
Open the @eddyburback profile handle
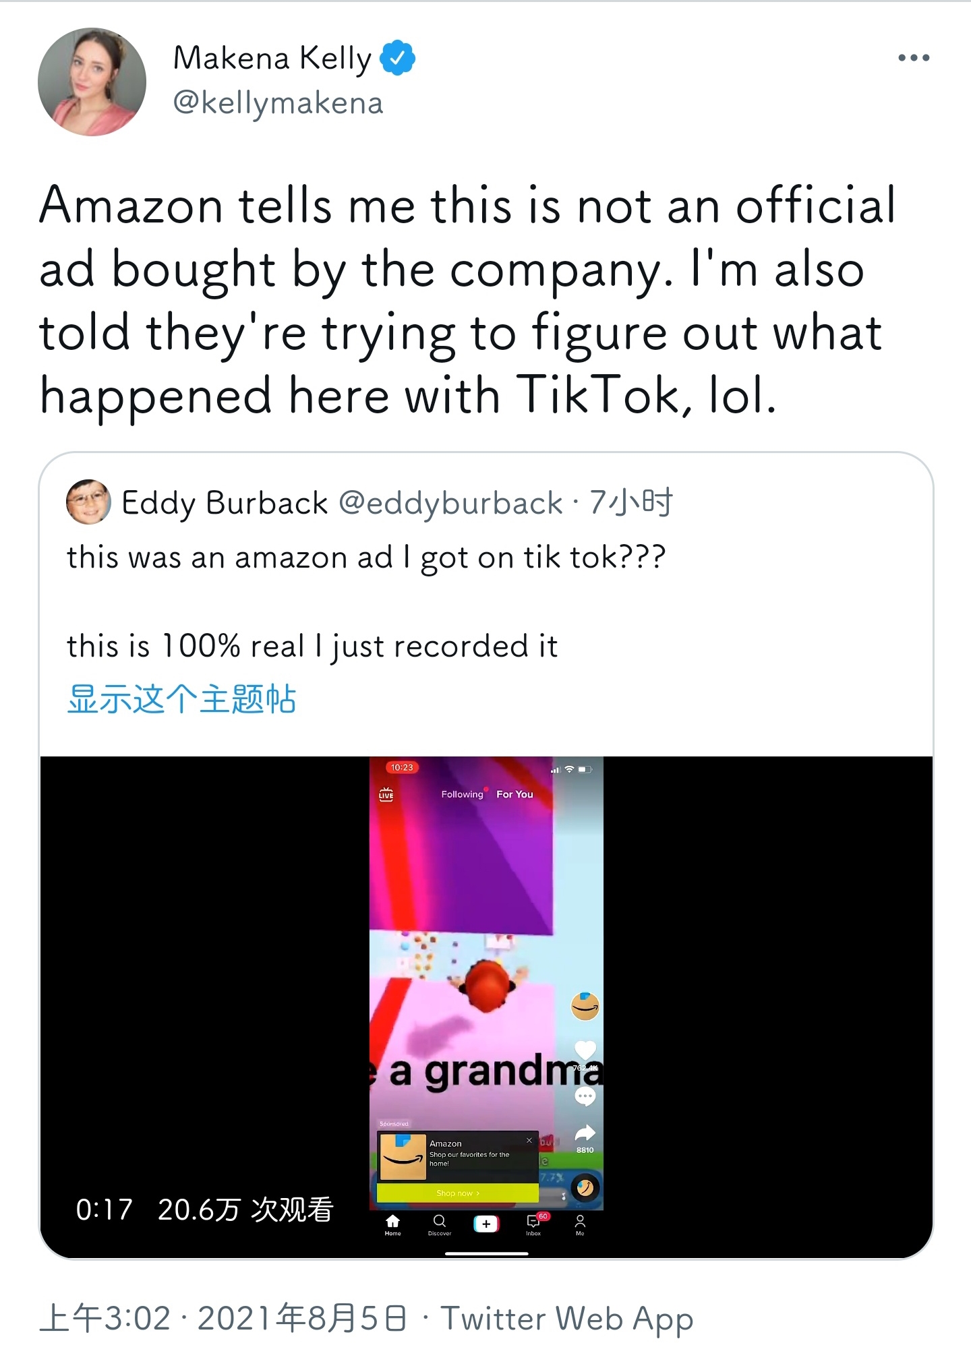[x=450, y=503]
